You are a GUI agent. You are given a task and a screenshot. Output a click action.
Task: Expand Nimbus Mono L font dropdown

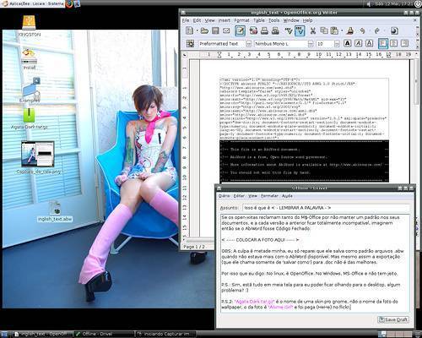point(311,44)
